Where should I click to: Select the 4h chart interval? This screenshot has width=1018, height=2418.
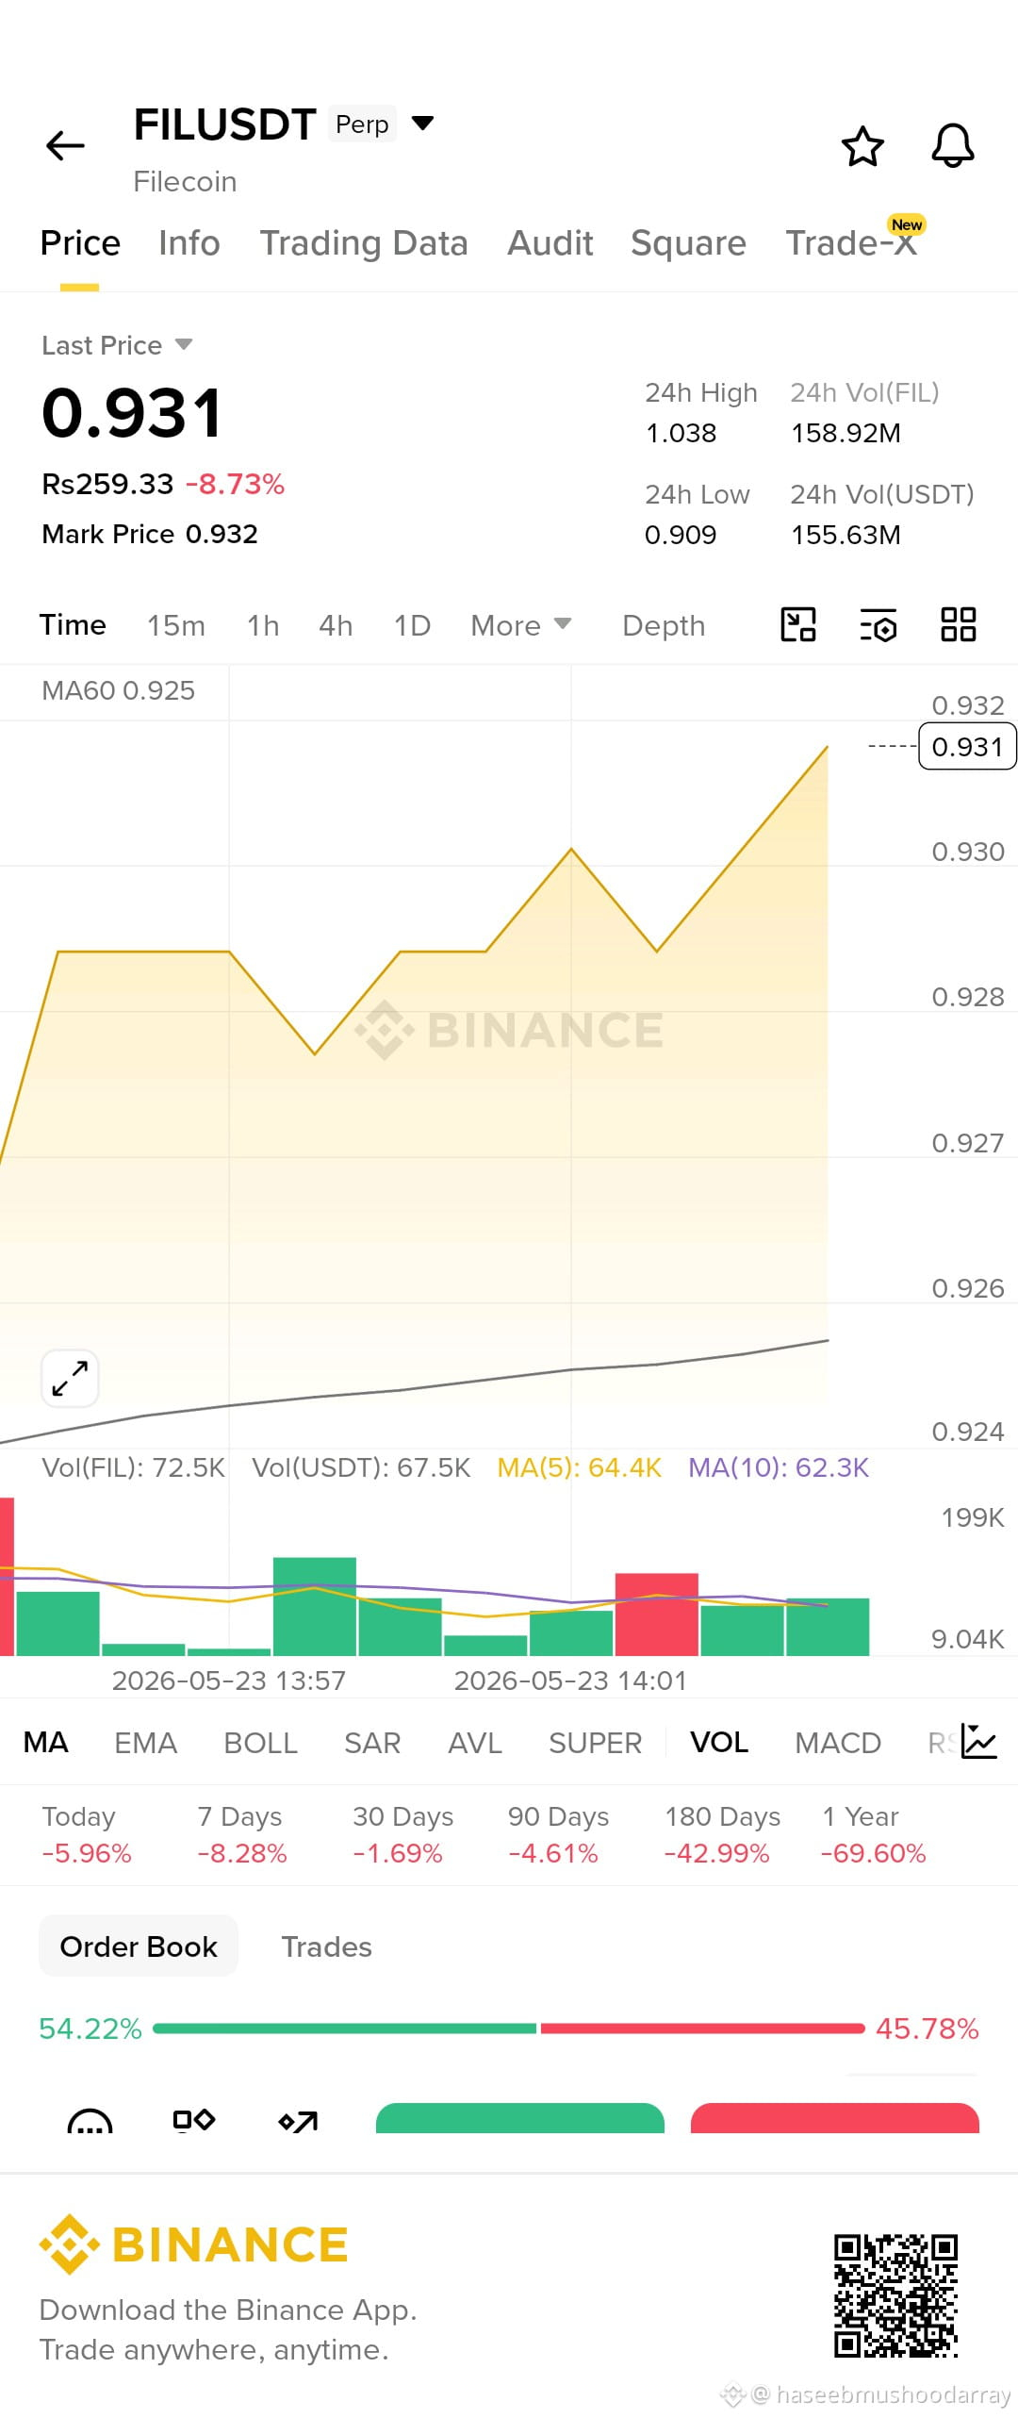click(x=336, y=625)
